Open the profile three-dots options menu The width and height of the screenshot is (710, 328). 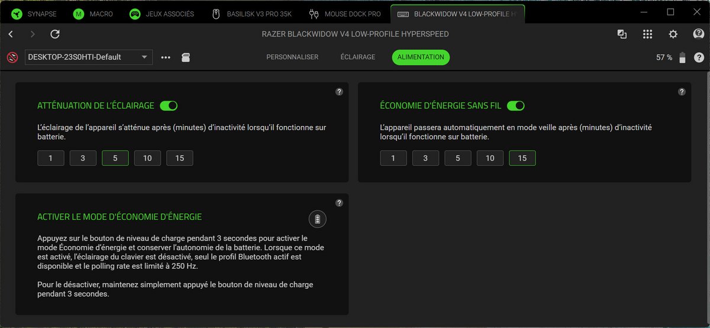[x=166, y=57]
